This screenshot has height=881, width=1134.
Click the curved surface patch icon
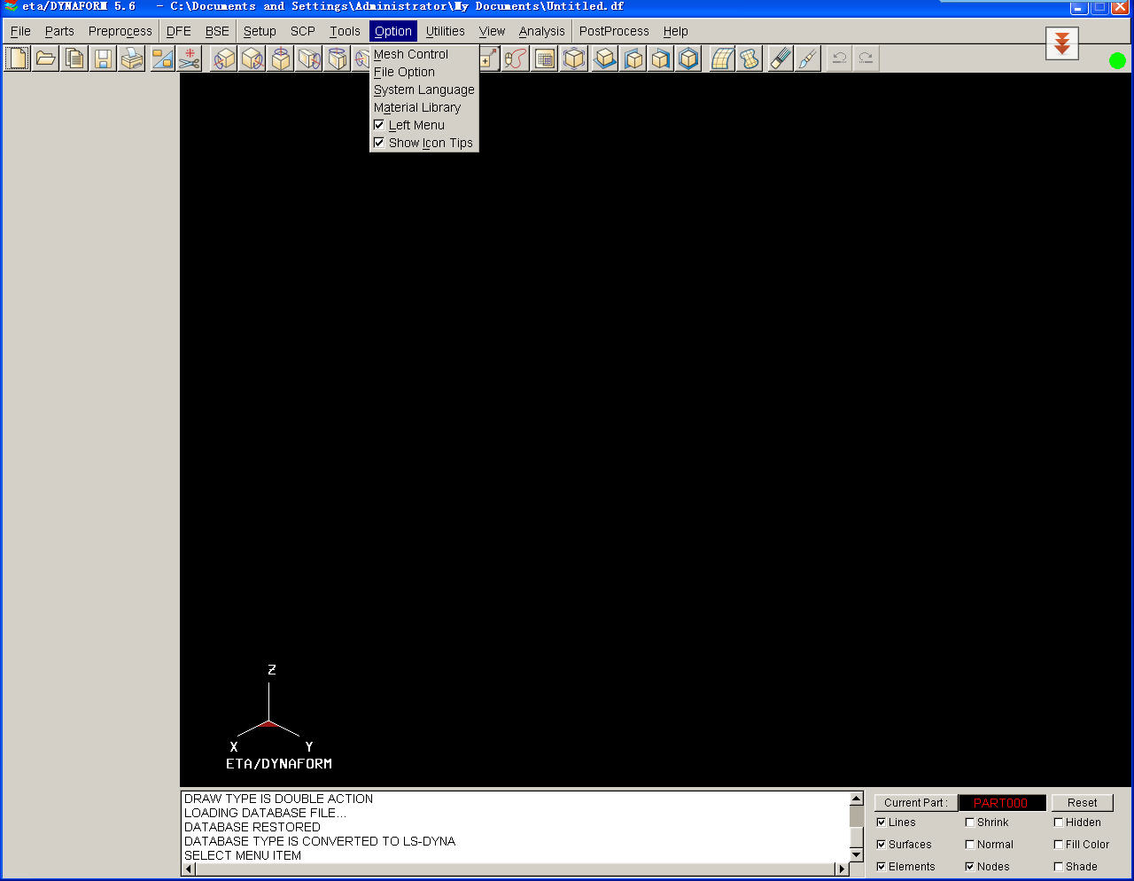[750, 59]
